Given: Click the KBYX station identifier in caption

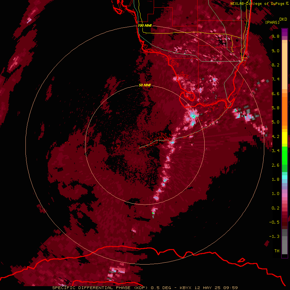Looking at the screenshot, I should coord(186,288).
